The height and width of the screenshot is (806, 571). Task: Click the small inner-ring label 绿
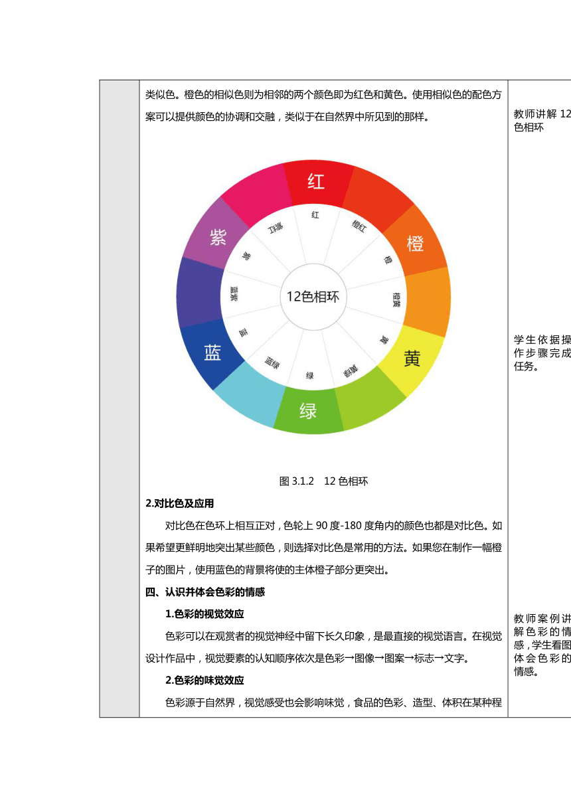click(309, 376)
